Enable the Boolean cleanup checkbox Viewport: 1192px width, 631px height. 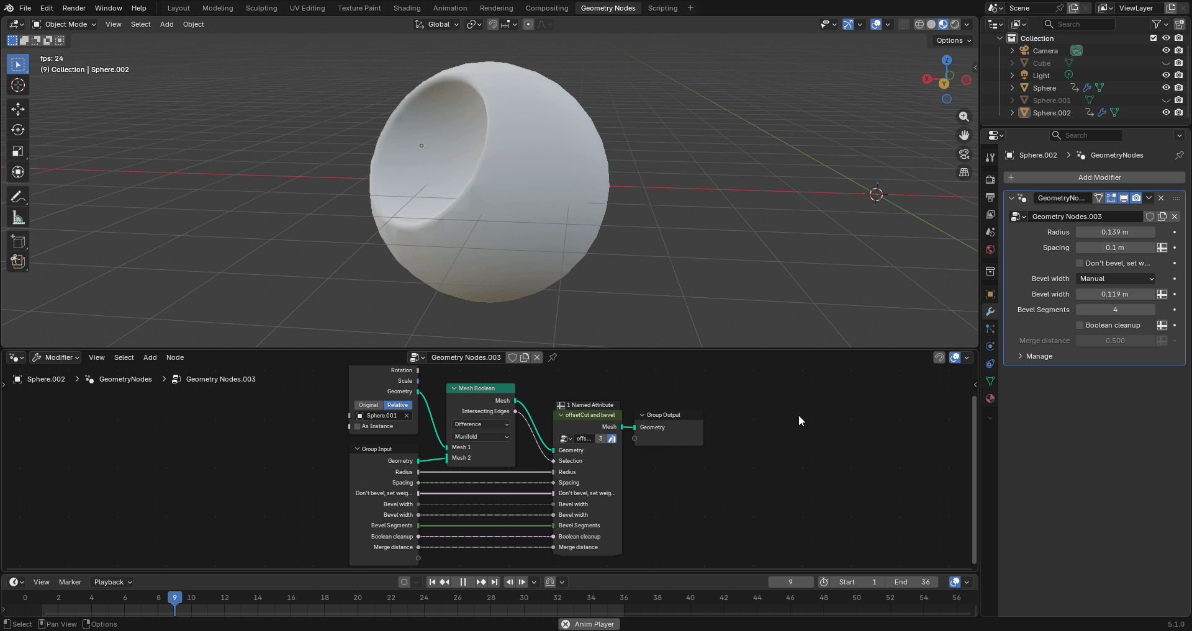point(1080,325)
